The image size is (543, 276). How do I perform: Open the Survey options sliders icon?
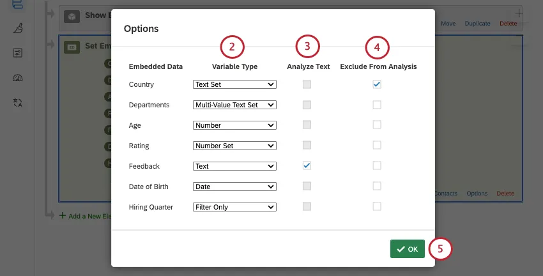click(x=18, y=53)
